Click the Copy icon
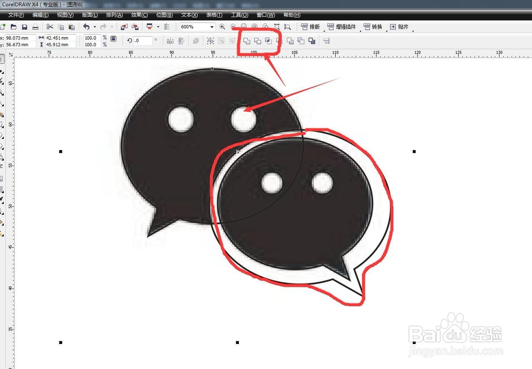This screenshot has width=532, height=369. point(61,27)
